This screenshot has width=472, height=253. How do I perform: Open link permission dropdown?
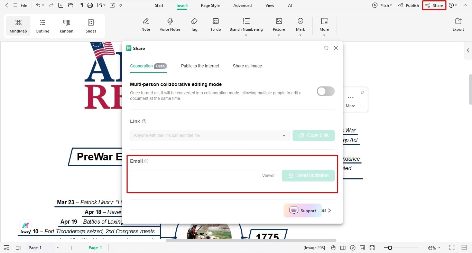(210, 135)
